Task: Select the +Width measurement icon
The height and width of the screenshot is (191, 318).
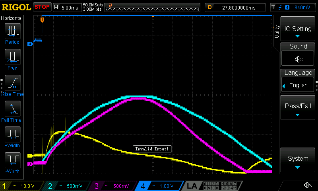Action: pos(12,134)
